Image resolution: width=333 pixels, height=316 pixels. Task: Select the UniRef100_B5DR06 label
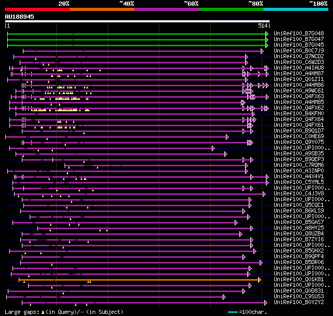point(299,262)
